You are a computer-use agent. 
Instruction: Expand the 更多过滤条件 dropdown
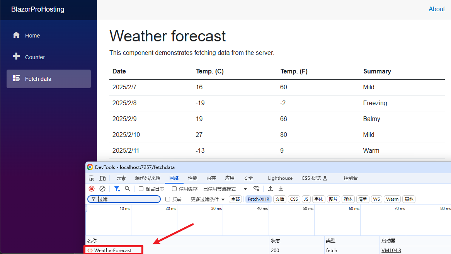coord(208,199)
